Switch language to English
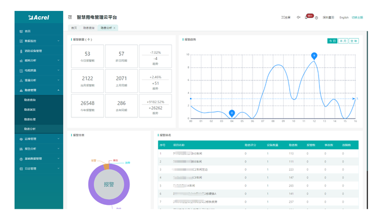This screenshot has height=219, width=392. (x=344, y=17)
